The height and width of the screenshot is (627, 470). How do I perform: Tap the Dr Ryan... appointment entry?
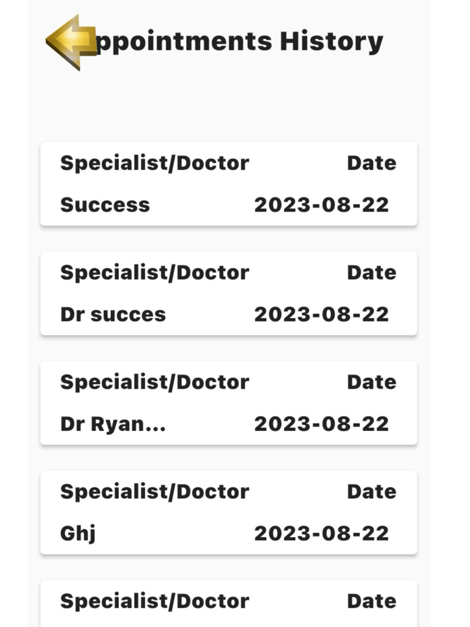coord(229,402)
